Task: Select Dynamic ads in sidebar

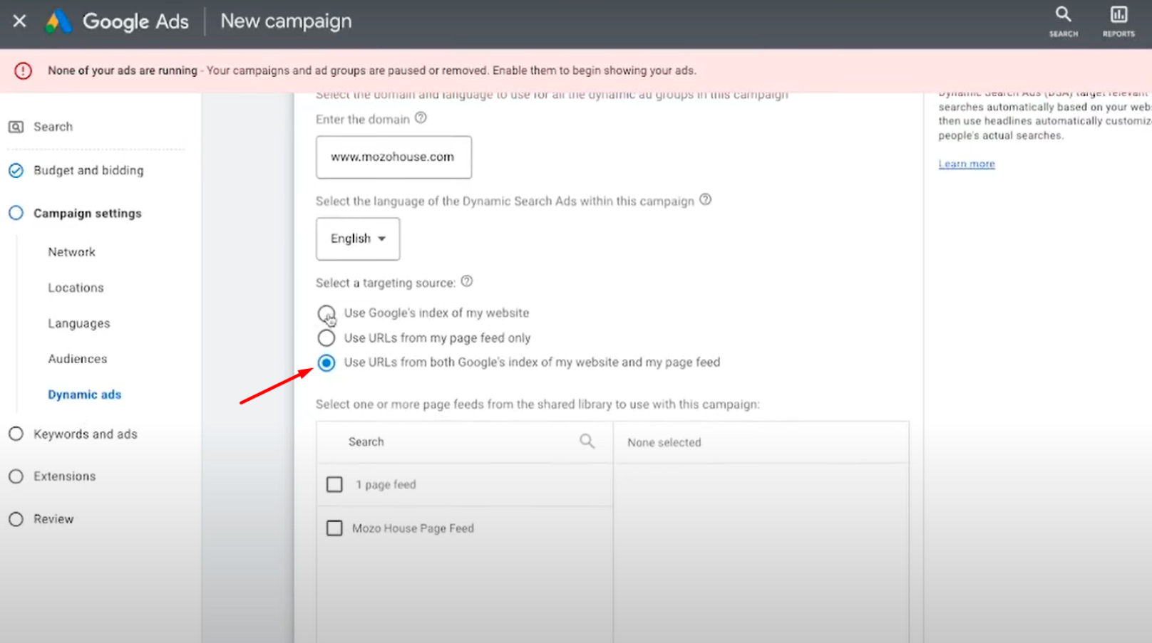Action: coord(85,394)
